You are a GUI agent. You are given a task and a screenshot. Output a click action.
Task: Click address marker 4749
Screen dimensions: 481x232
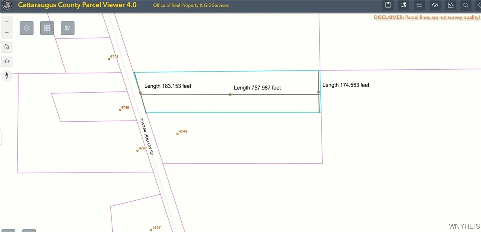pyautogui.click(x=120, y=110)
